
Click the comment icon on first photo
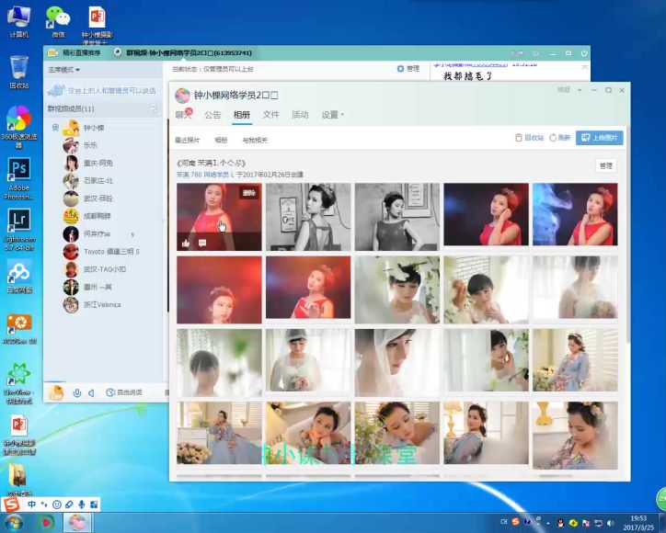[202, 244]
